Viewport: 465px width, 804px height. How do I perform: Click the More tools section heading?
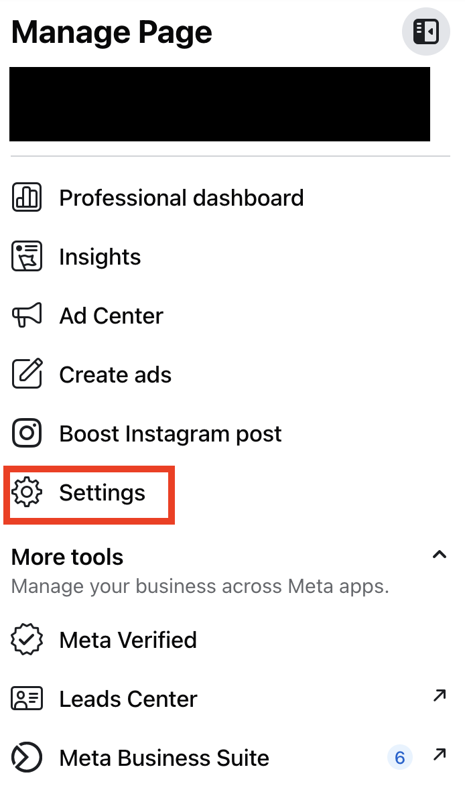[x=68, y=557]
